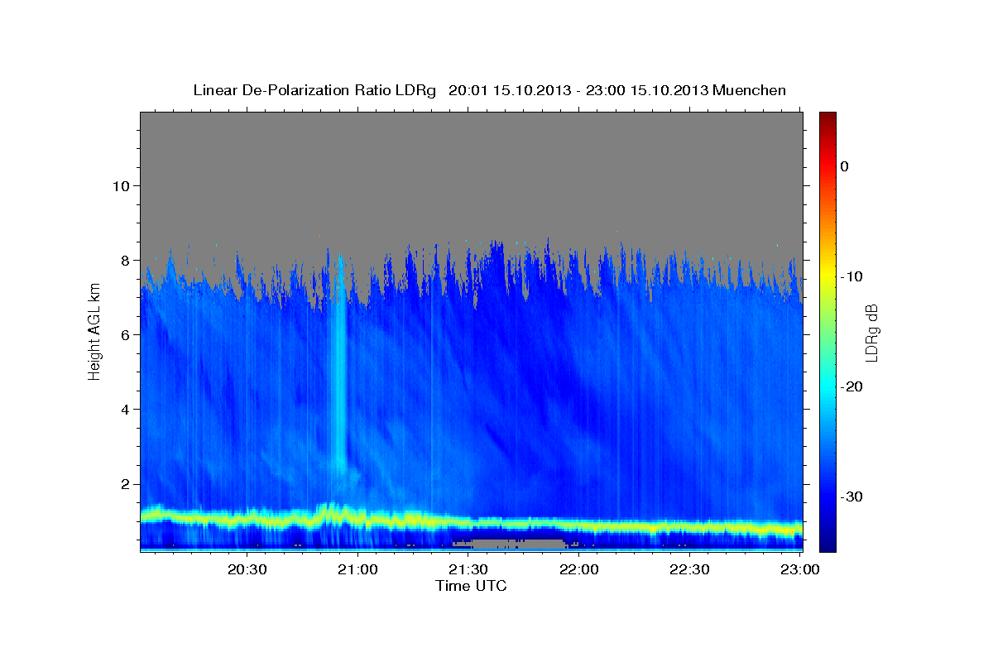993x662 pixels.
Task: Click the height tick label "4"
Action: [x=123, y=409]
